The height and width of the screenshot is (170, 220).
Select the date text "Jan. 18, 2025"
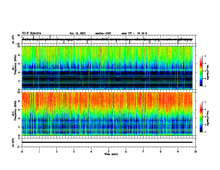(x=77, y=33)
